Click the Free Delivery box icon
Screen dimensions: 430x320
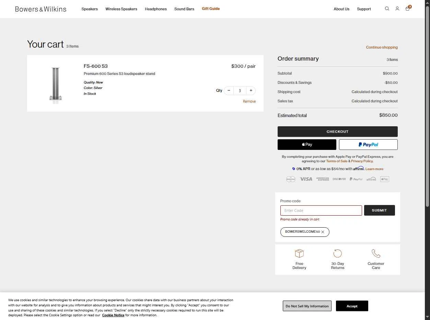click(x=299, y=253)
